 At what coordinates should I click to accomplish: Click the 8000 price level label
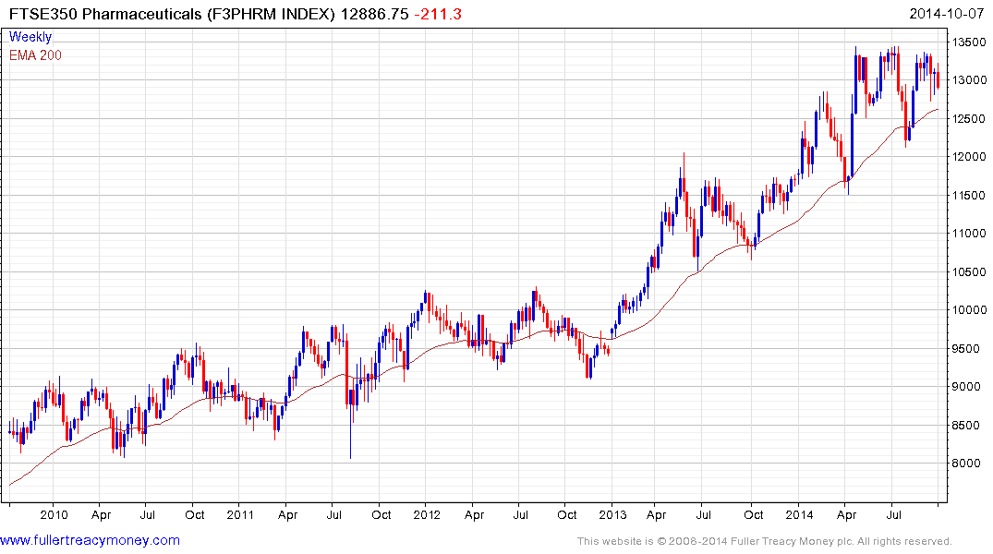[966, 463]
